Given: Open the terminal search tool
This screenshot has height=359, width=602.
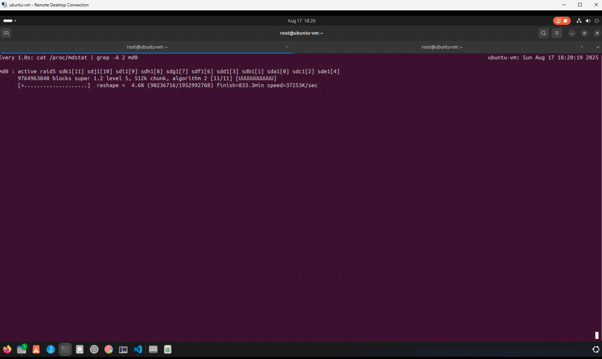Looking at the screenshot, I should [x=543, y=33].
